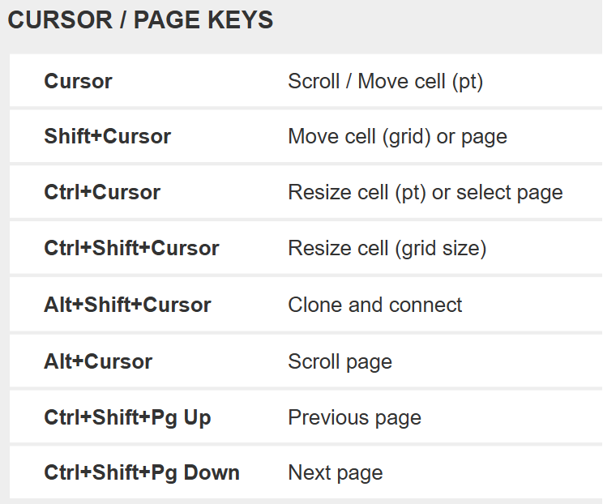Screen dimensions: 603x504
Task: Select the Ctrl+Shift+Cursor shortcut label
Action: (x=131, y=248)
